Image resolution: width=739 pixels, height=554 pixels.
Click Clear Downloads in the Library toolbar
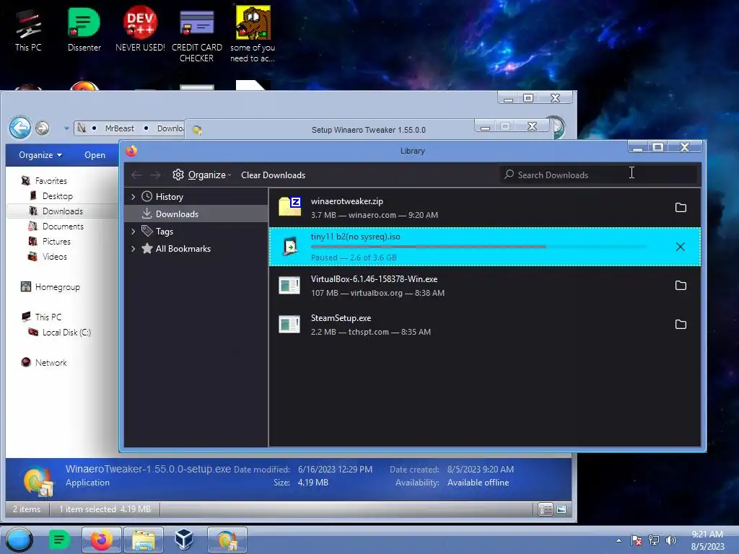273,175
